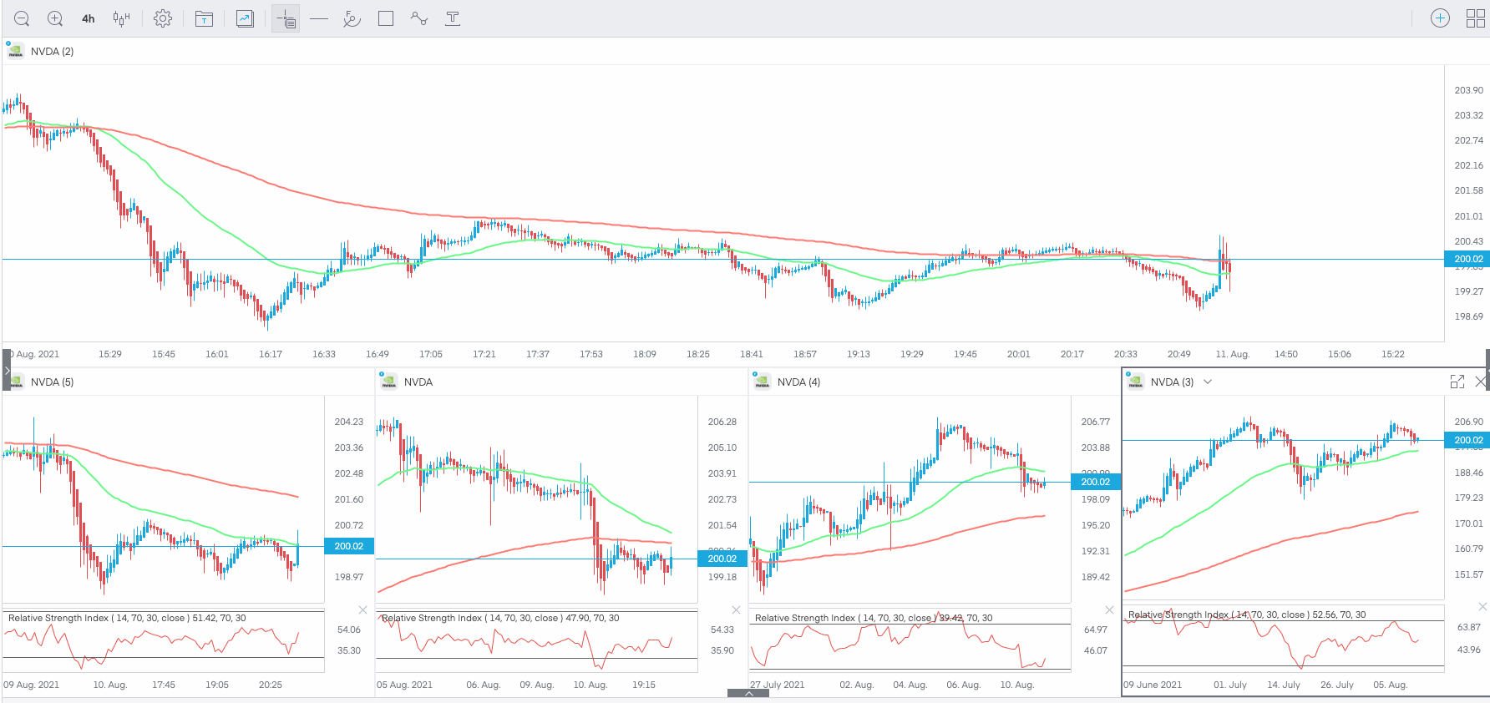Viewport: 1490px width, 703px height.
Task: Expand the bottom panel with the up chevron
Action: pos(748,693)
